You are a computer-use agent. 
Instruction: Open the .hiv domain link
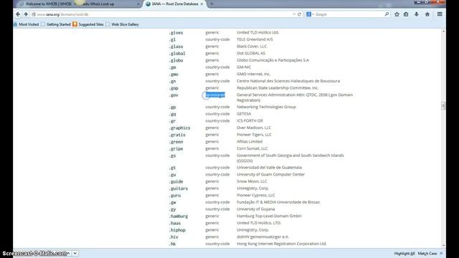174,237
